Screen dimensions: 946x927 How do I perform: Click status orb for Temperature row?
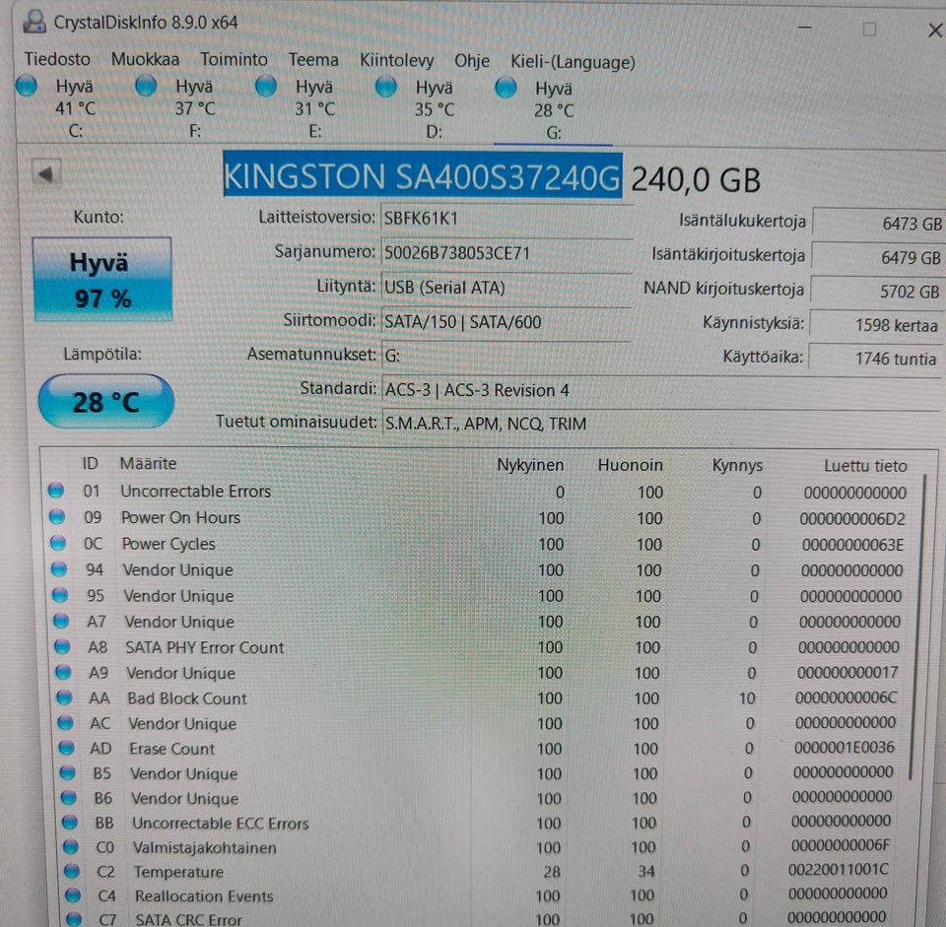click(x=72, y=871)
